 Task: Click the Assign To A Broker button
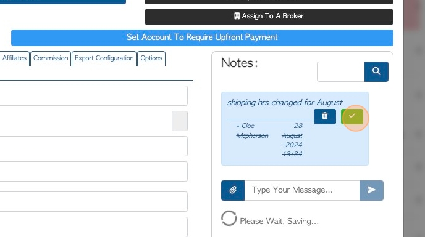[269, 17]
